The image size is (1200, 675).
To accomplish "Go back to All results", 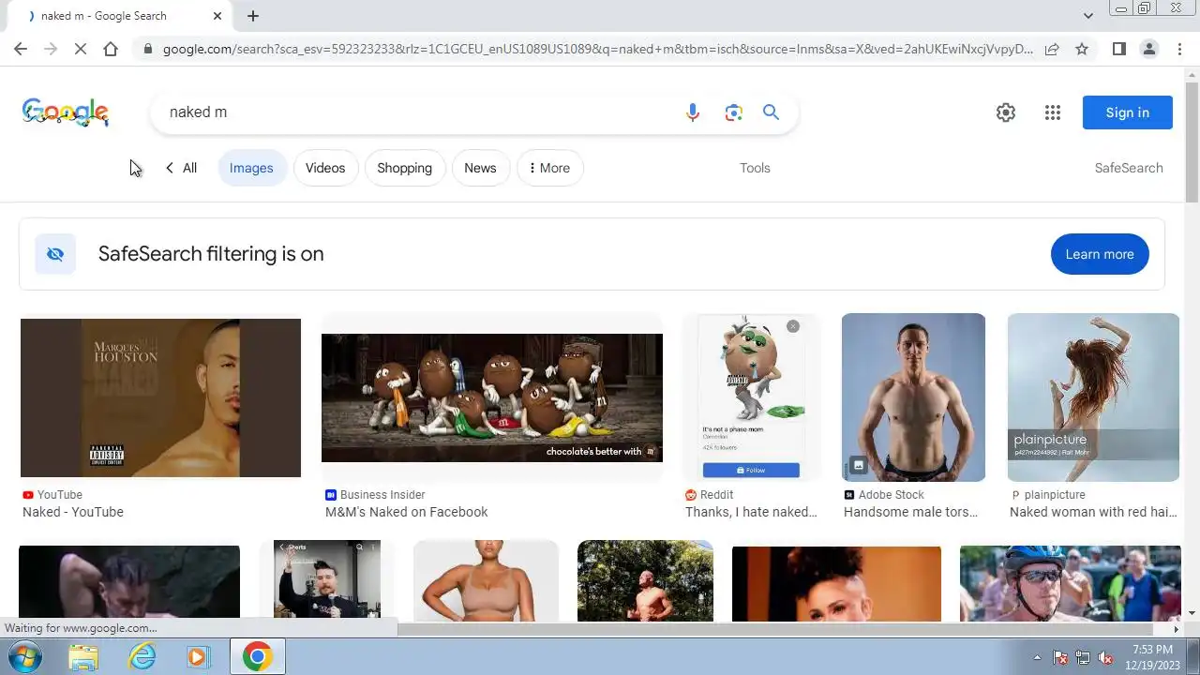I will point(181,168).
